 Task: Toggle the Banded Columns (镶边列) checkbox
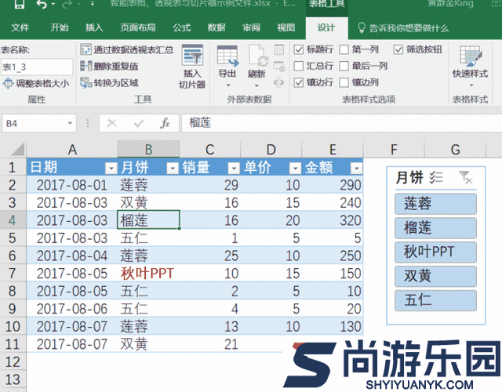tap(344, 82)
